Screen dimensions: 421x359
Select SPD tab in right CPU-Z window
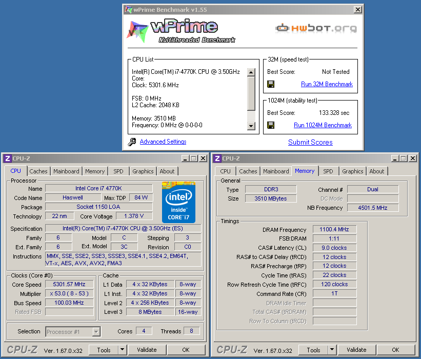(328, 171)
